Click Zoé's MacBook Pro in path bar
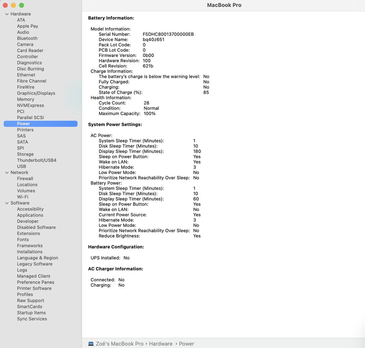 119,344
